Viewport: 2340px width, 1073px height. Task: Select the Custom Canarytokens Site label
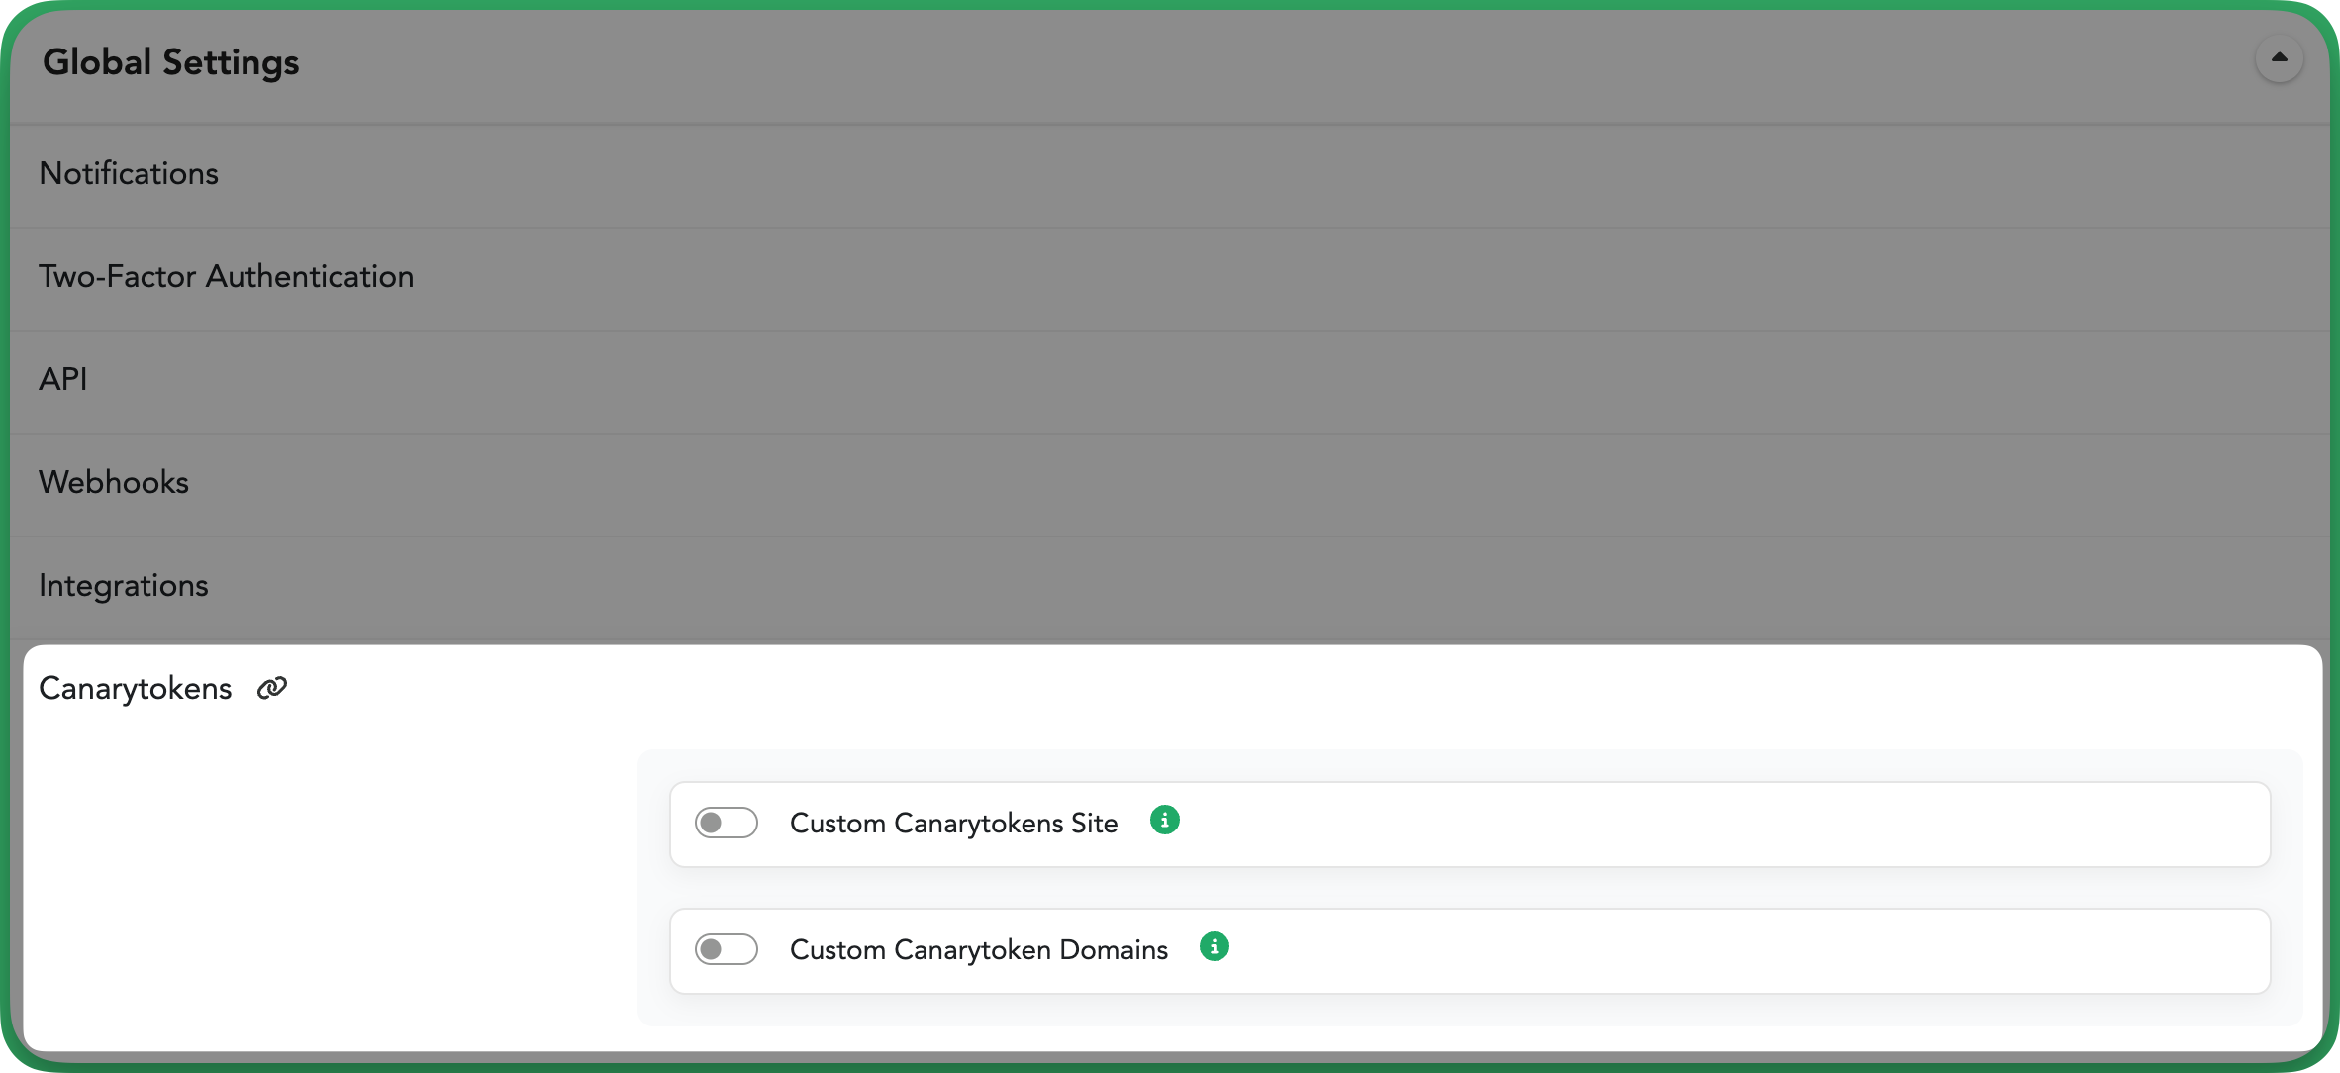953,824
